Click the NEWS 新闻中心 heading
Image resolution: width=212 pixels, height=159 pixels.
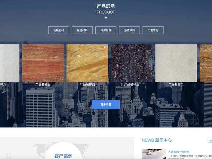click(157, 140)
